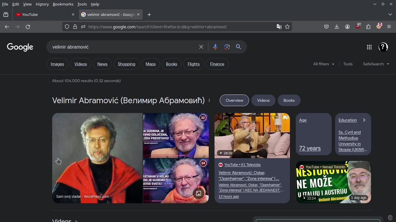Filter results by Images
396x222 pixels.
point(57,64)
